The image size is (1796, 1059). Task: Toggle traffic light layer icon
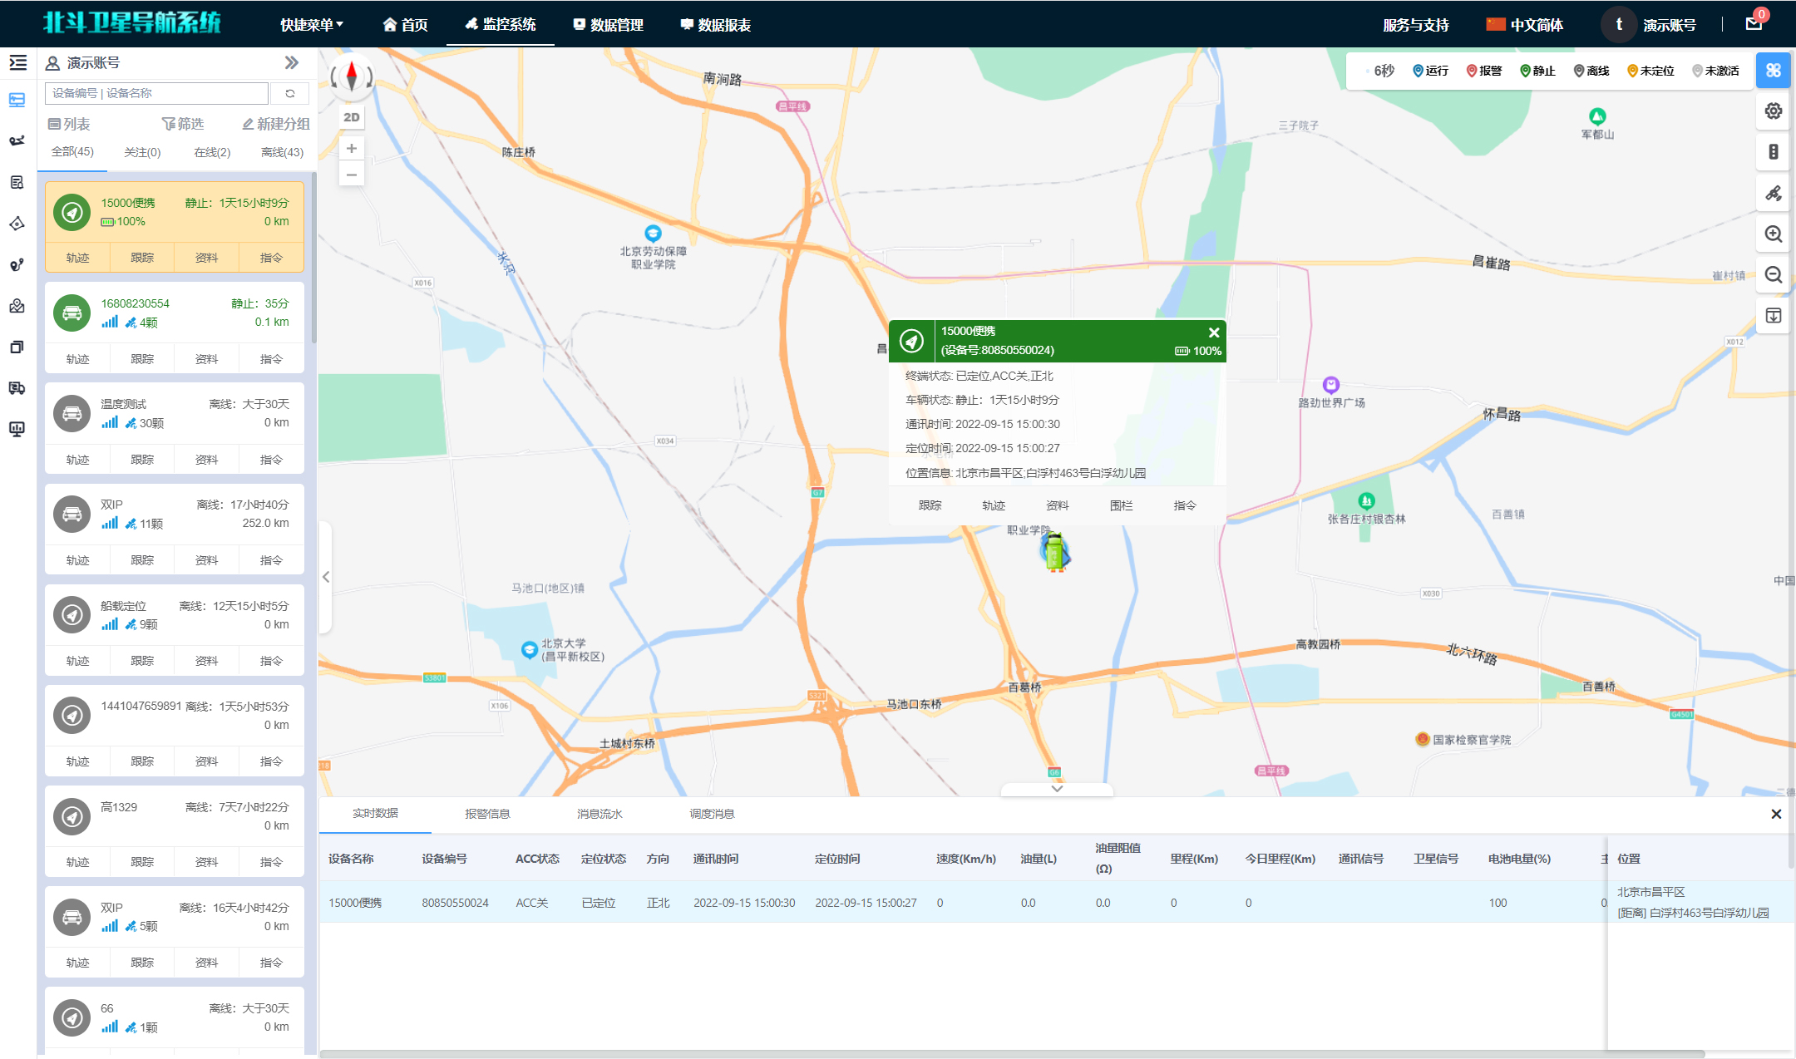1774,152
